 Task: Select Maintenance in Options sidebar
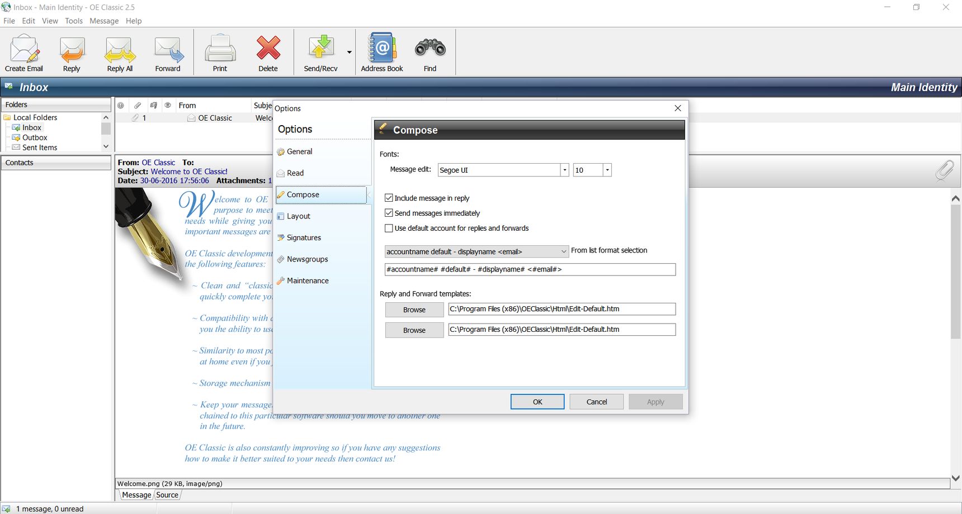coord(321,280)
